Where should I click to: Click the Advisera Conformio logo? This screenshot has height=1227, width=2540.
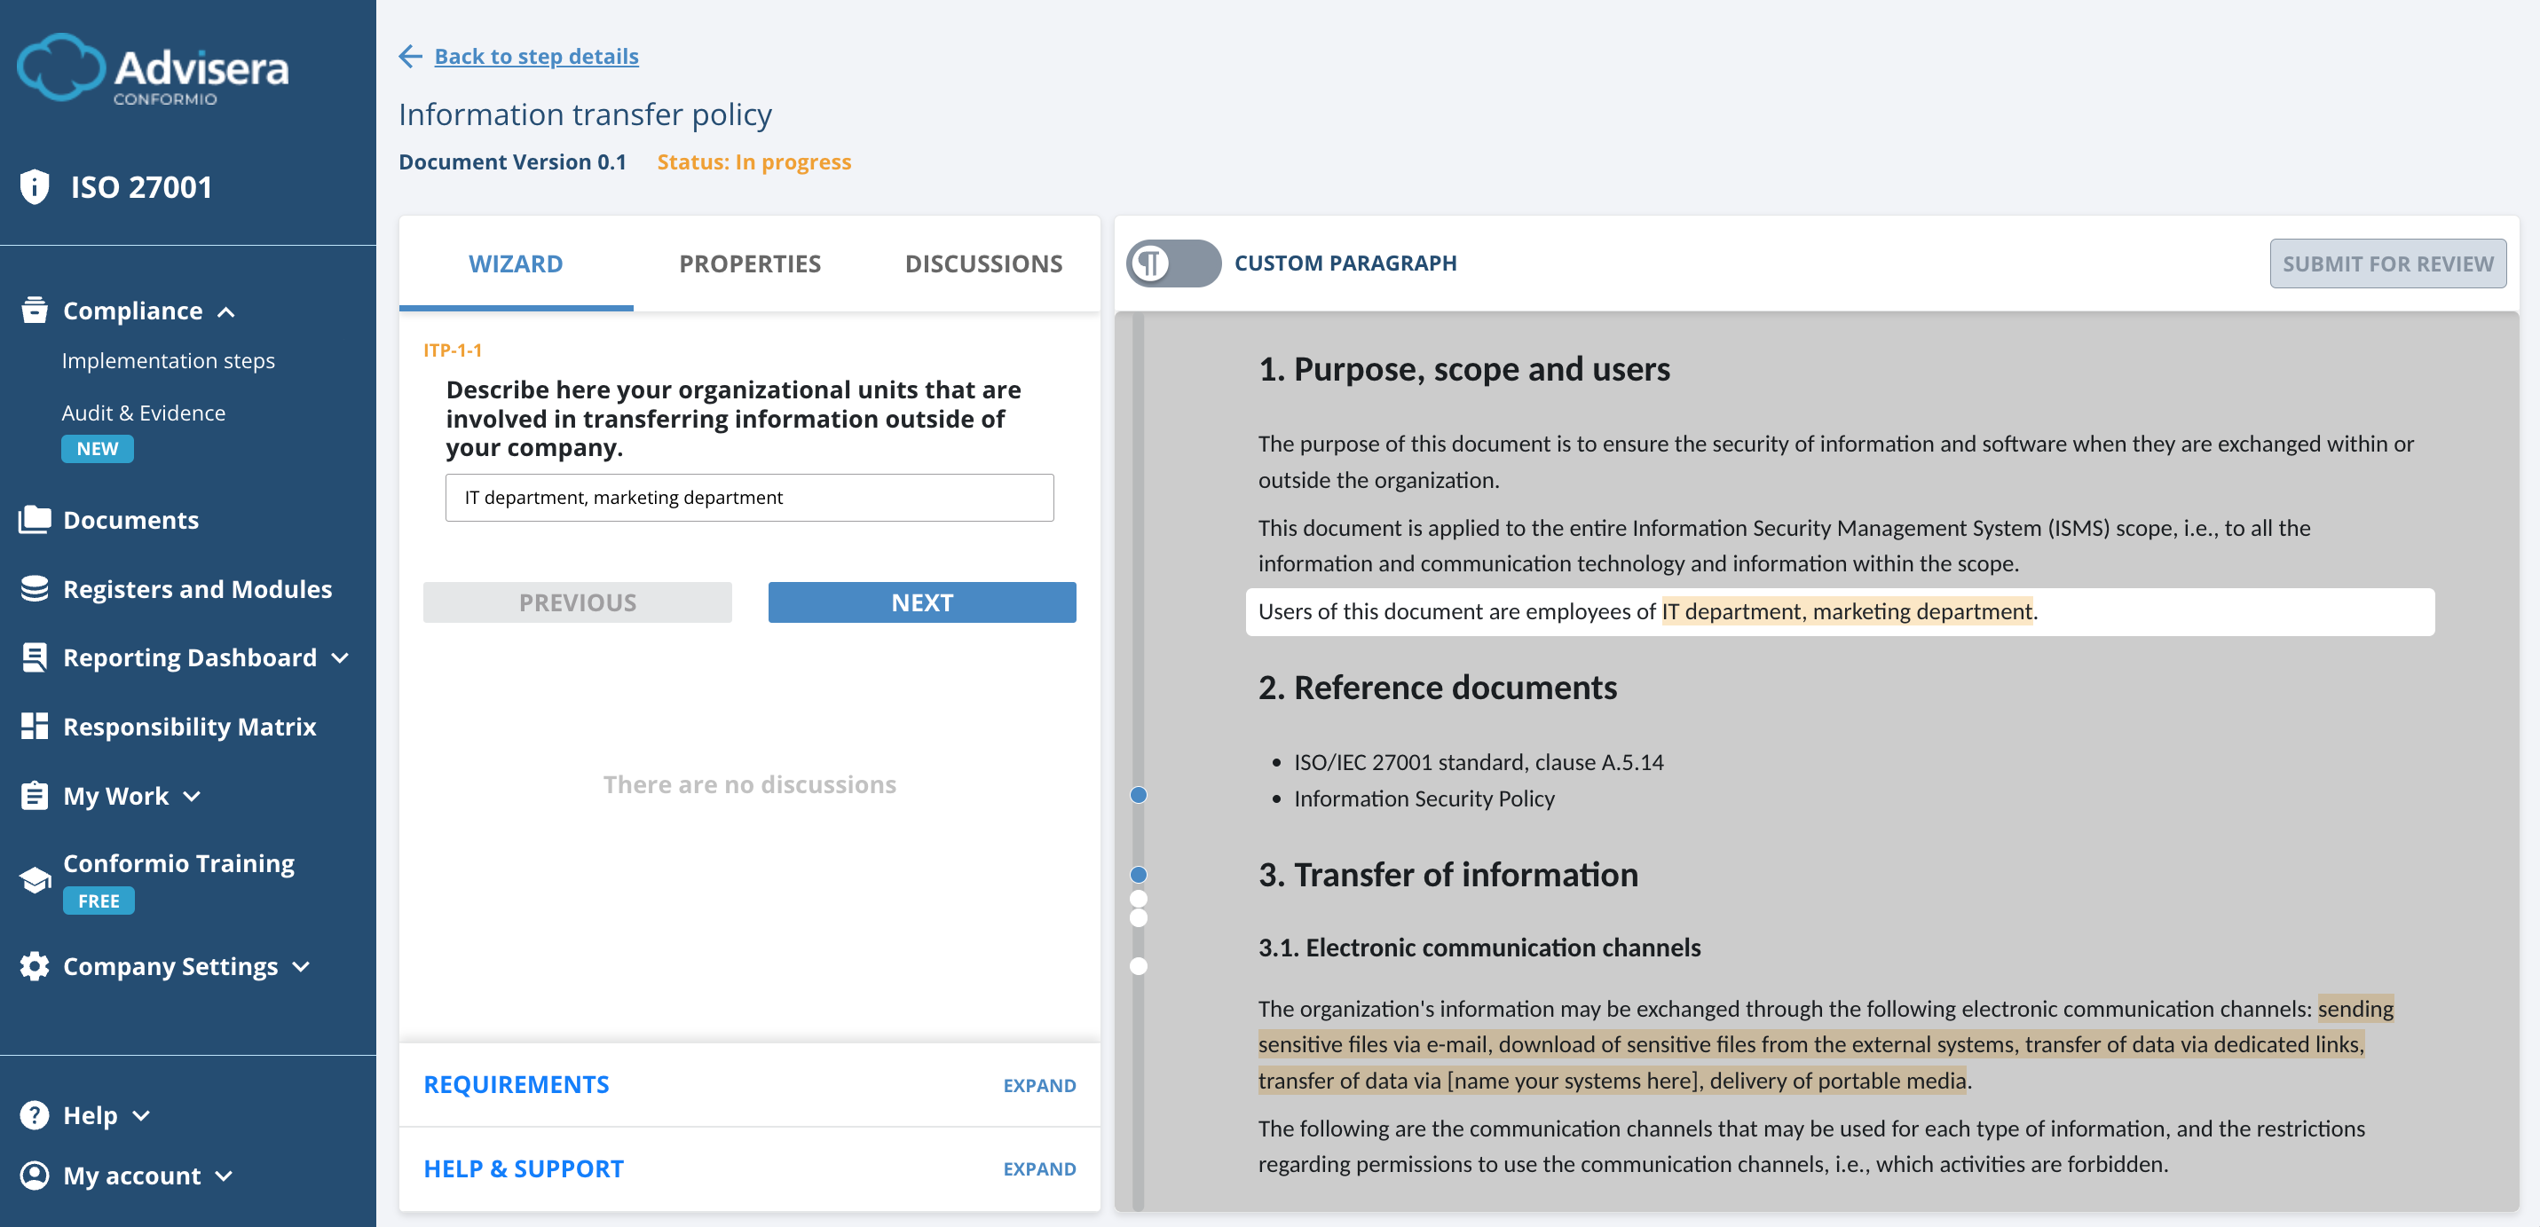[154, 69]
